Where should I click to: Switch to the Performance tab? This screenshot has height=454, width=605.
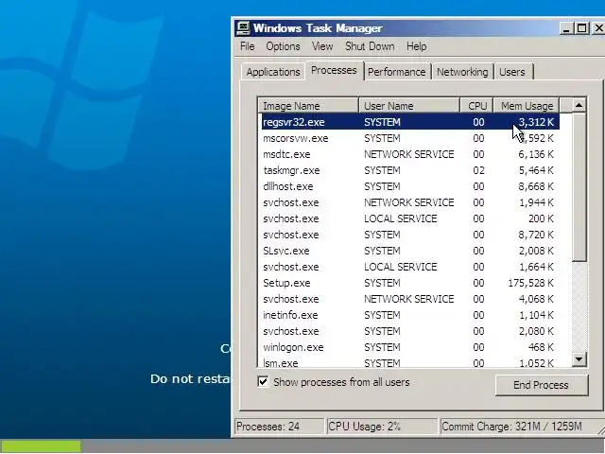[397, 72]
